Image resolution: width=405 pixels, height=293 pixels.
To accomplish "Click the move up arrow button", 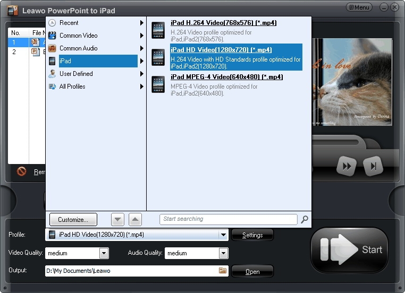I will [136, 219].
